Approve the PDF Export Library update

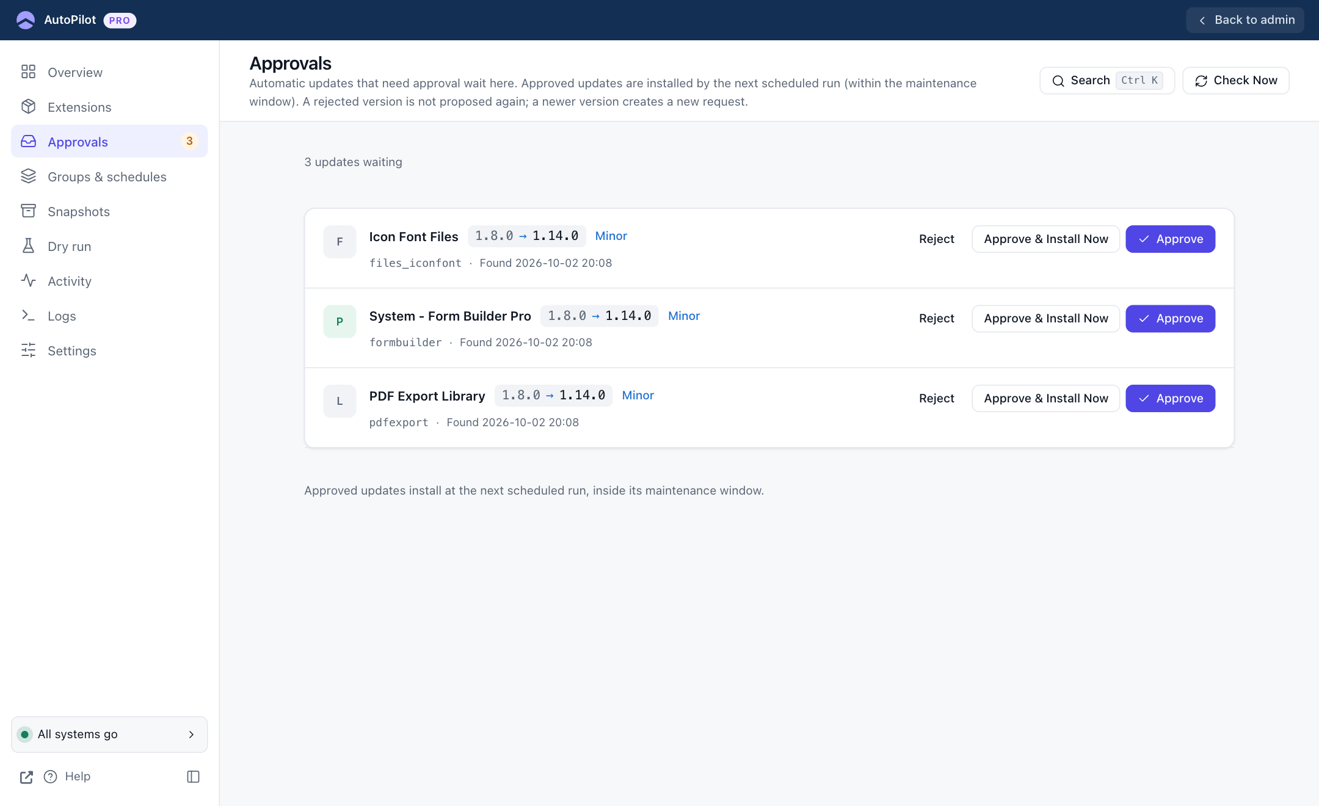click(x=1170, y=398)
